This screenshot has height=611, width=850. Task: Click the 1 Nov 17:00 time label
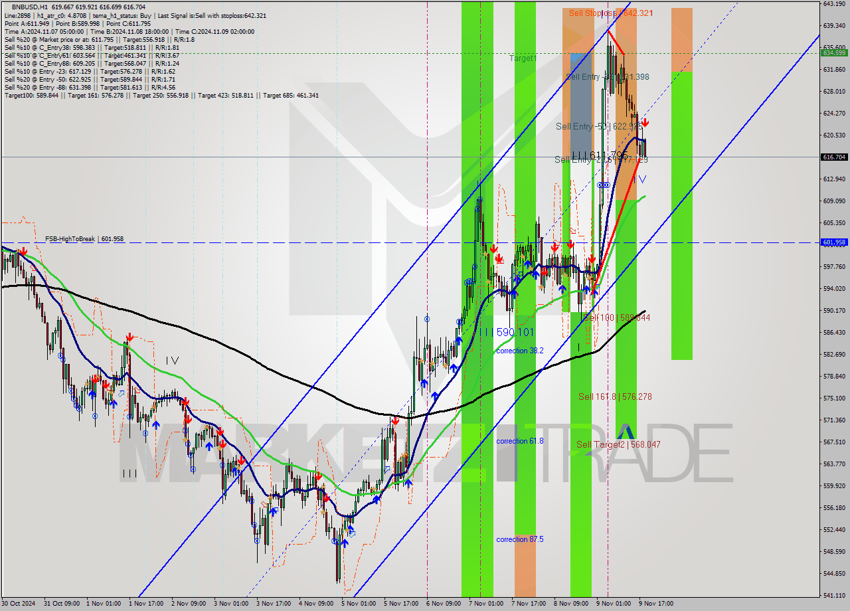pyautogui.click(x=146, y=604)
